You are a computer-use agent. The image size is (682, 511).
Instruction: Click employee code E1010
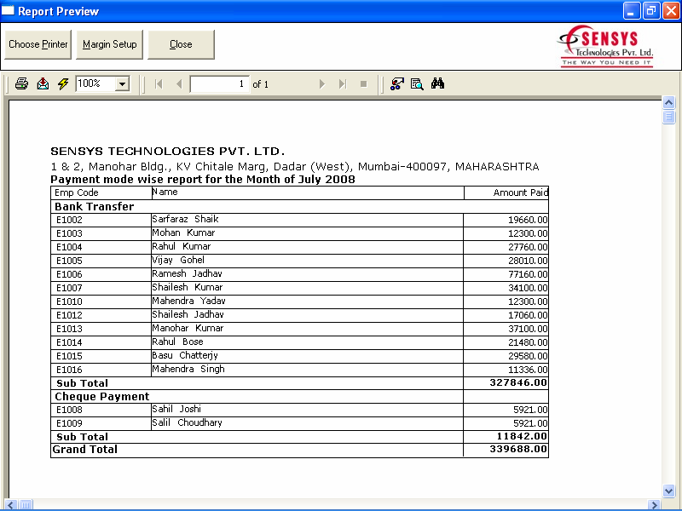(x=69, y=301)
